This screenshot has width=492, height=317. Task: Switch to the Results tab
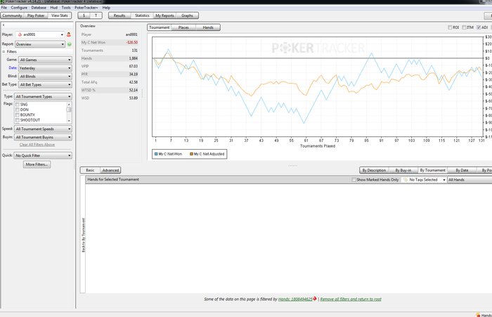click(x=119, y=15)
